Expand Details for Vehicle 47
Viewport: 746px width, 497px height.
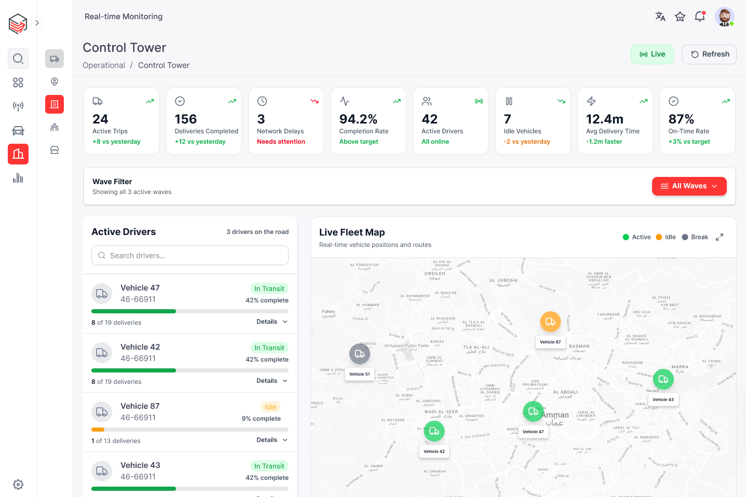(272, 322)
